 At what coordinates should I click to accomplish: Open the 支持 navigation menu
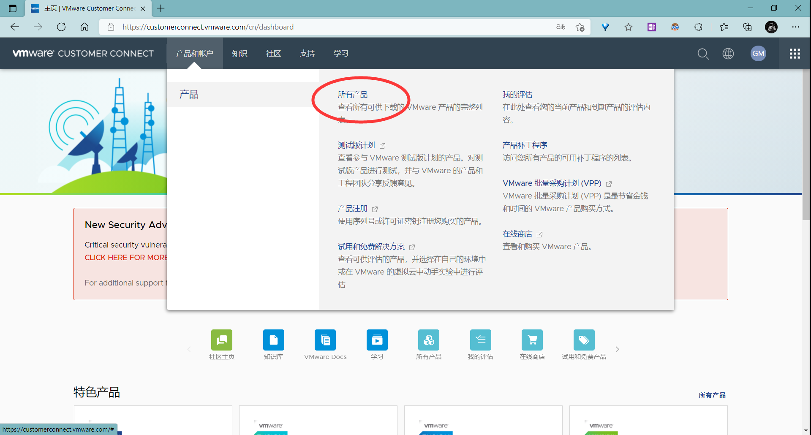(x=307, y=54)
